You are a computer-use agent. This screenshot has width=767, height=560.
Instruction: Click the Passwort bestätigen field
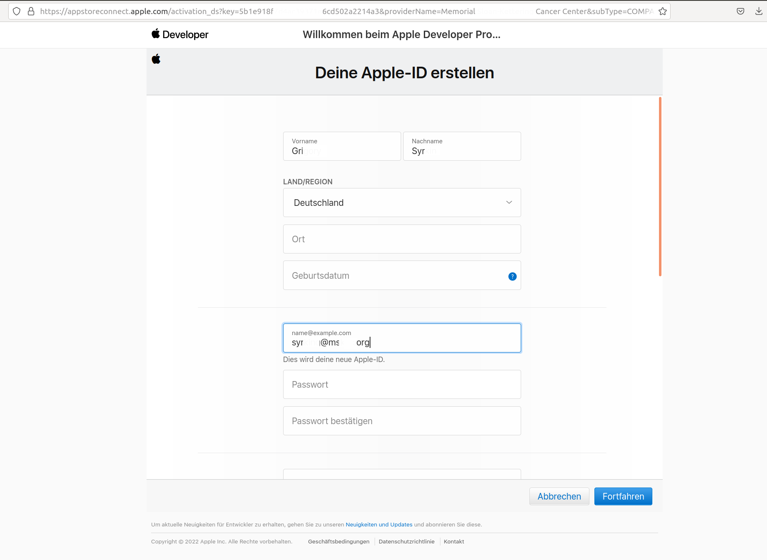click(402, 421)
